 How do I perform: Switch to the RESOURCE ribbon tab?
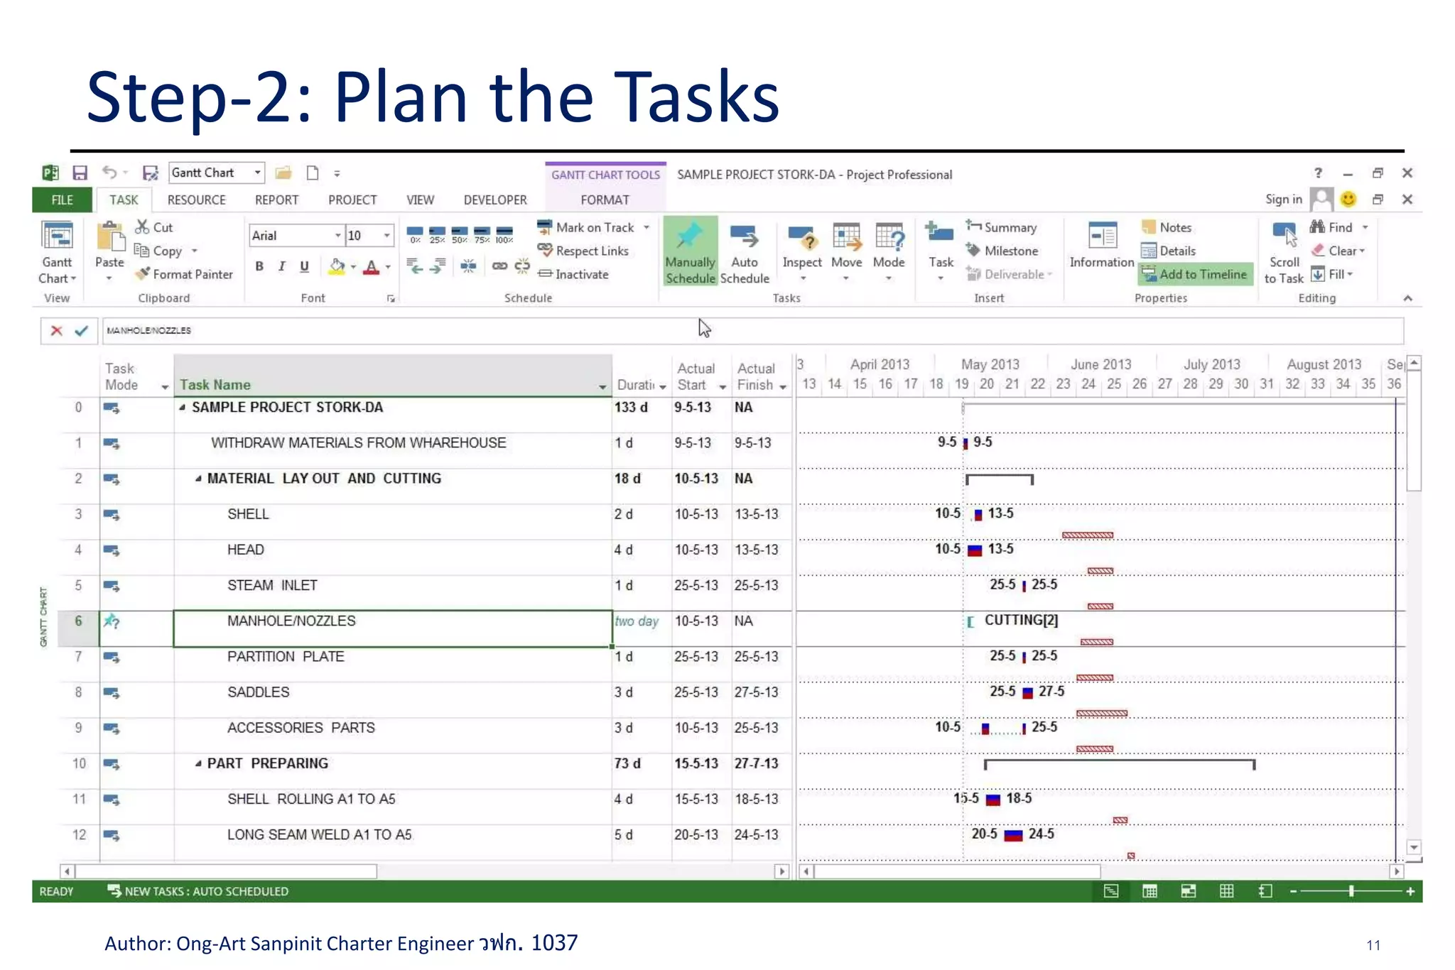click(x=196, y=200)
